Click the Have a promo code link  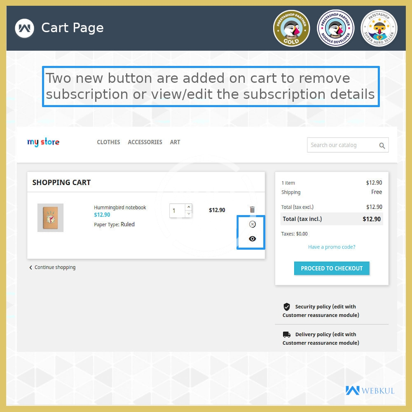click(332, 247)
